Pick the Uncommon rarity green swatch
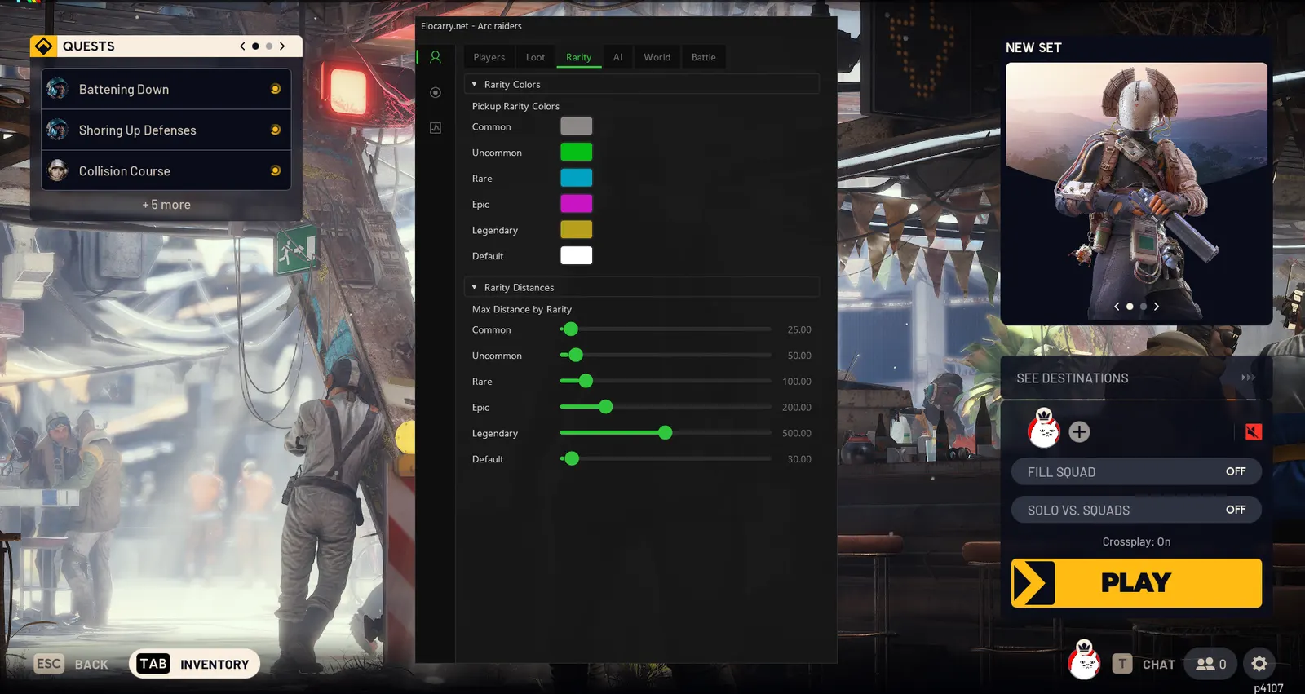This screenshot has width=1305, height=694. [x=576, y=152]
